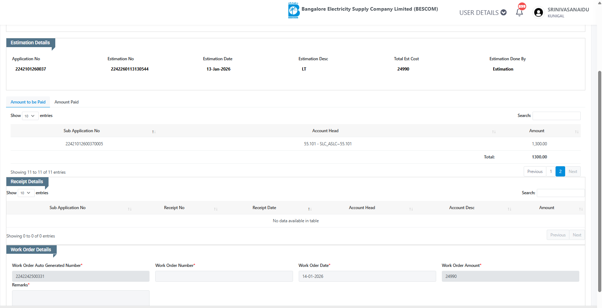
Task: Sort the Receipt No column
Action: (x=215, y=209)
